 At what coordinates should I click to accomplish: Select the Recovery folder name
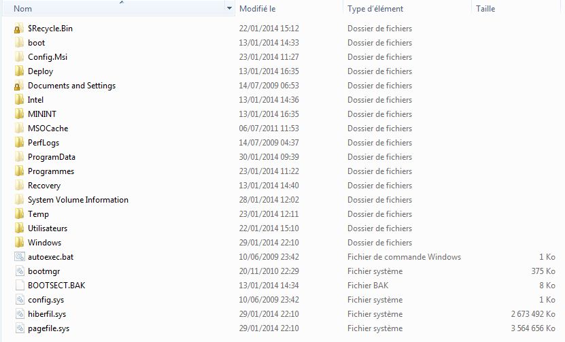click(x=44, y=186)
